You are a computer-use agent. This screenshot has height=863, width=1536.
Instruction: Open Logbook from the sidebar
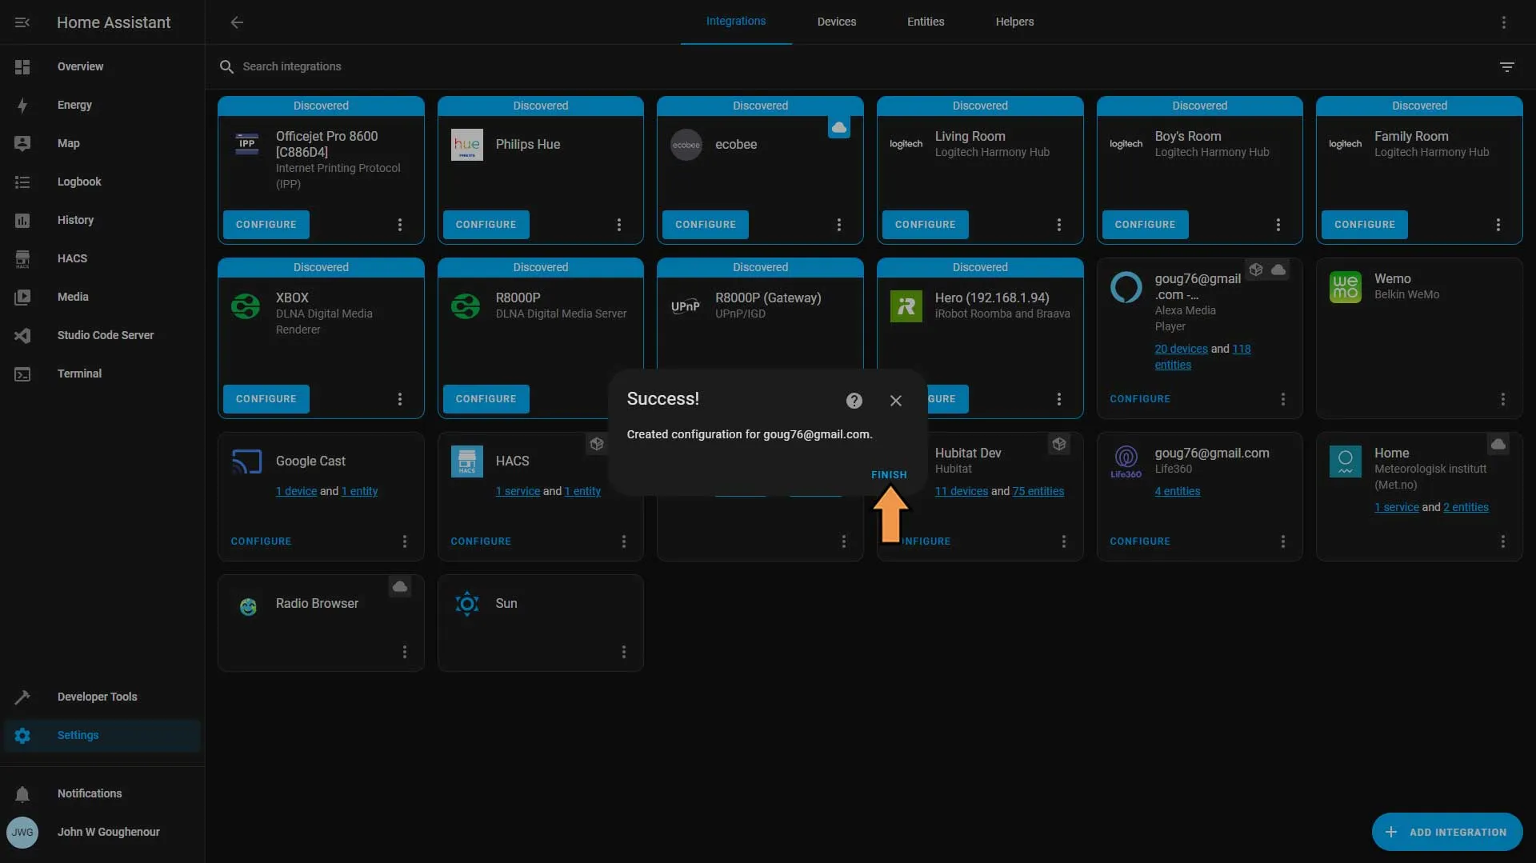[x=102, y=182]
